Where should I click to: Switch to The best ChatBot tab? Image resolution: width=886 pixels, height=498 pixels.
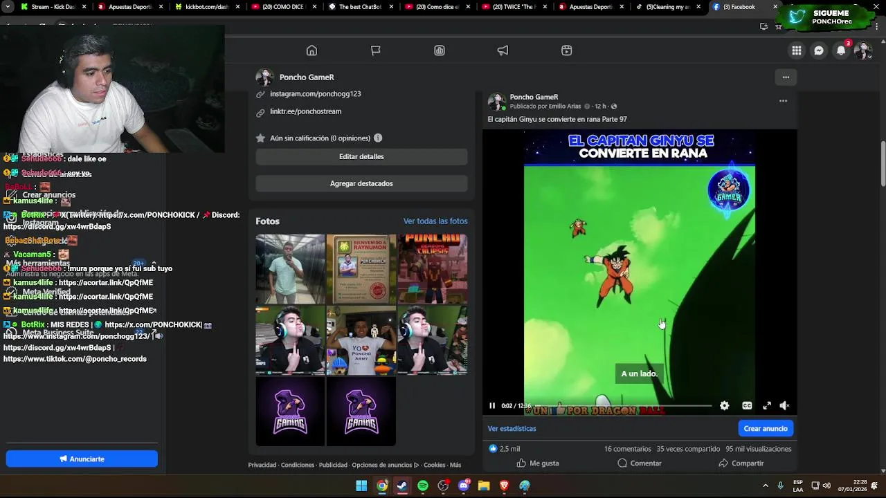pyautogui.click(x=361, y=7)
